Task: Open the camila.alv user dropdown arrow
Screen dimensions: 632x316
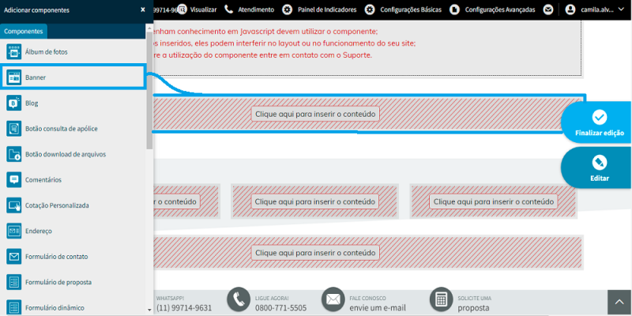Action: click(620, 9)
